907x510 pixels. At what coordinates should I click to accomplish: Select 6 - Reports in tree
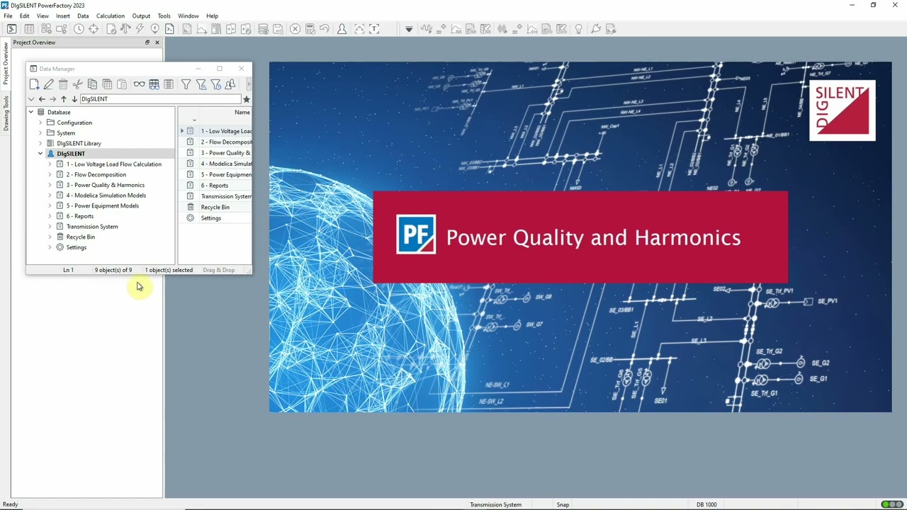tap(79, 216)
